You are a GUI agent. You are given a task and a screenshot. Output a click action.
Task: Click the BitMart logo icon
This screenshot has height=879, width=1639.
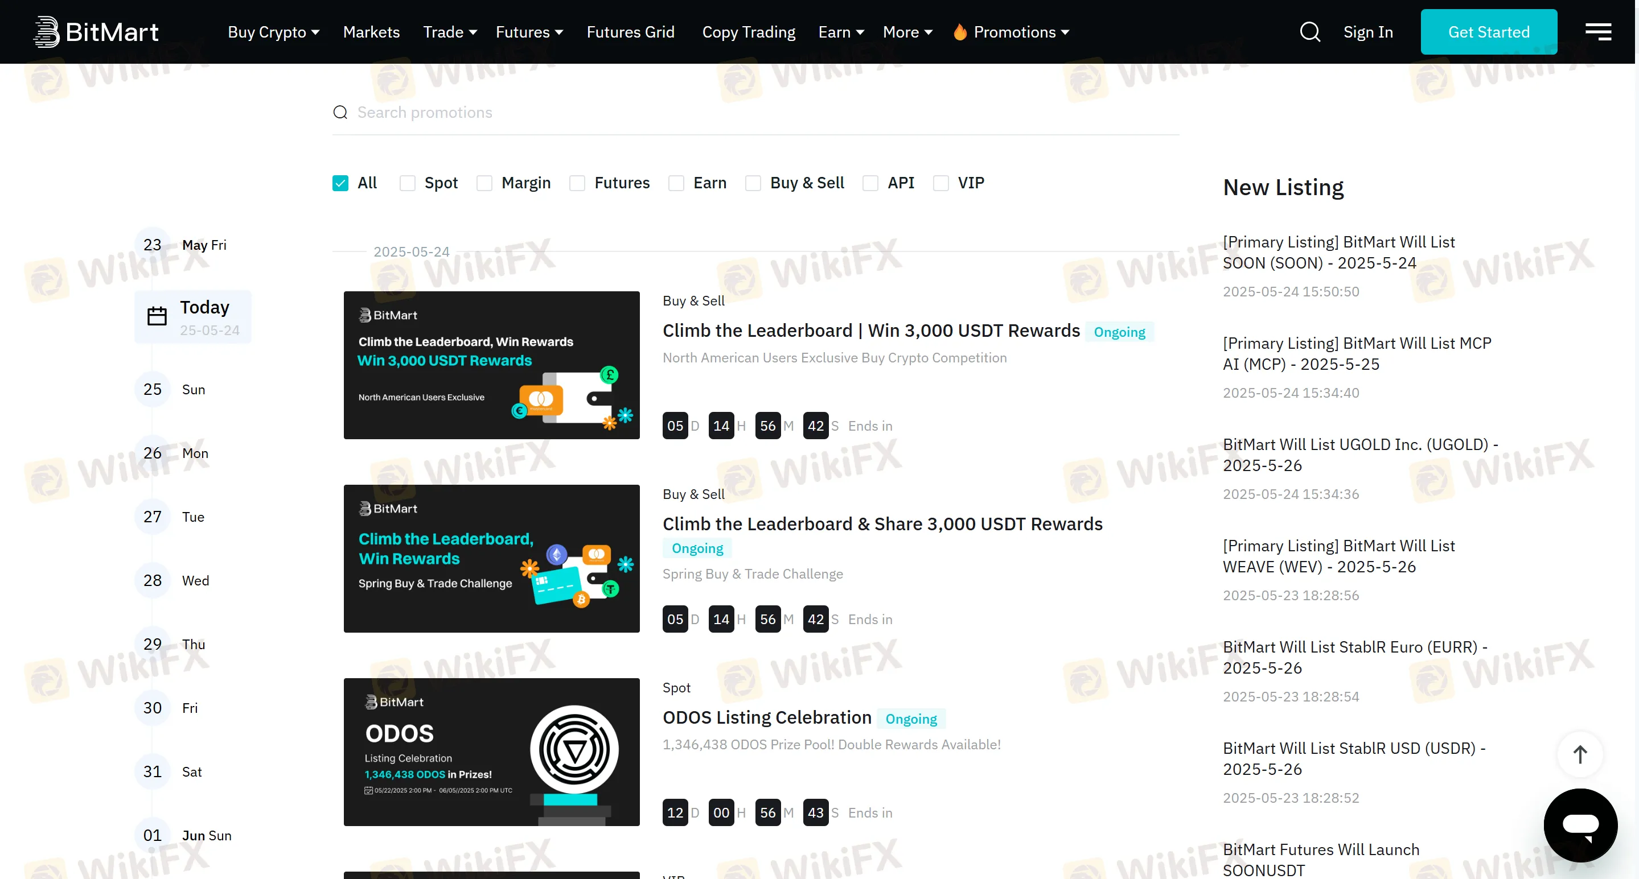click(x=47, y=32)
